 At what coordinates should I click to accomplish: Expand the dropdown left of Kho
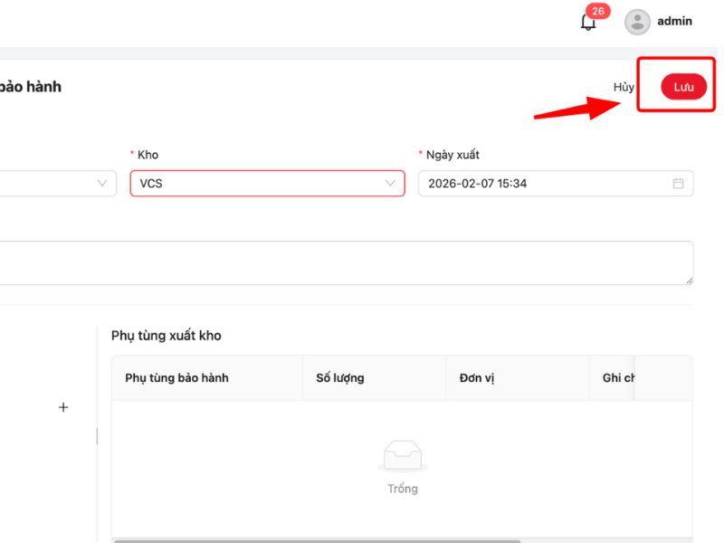point(100,184)
